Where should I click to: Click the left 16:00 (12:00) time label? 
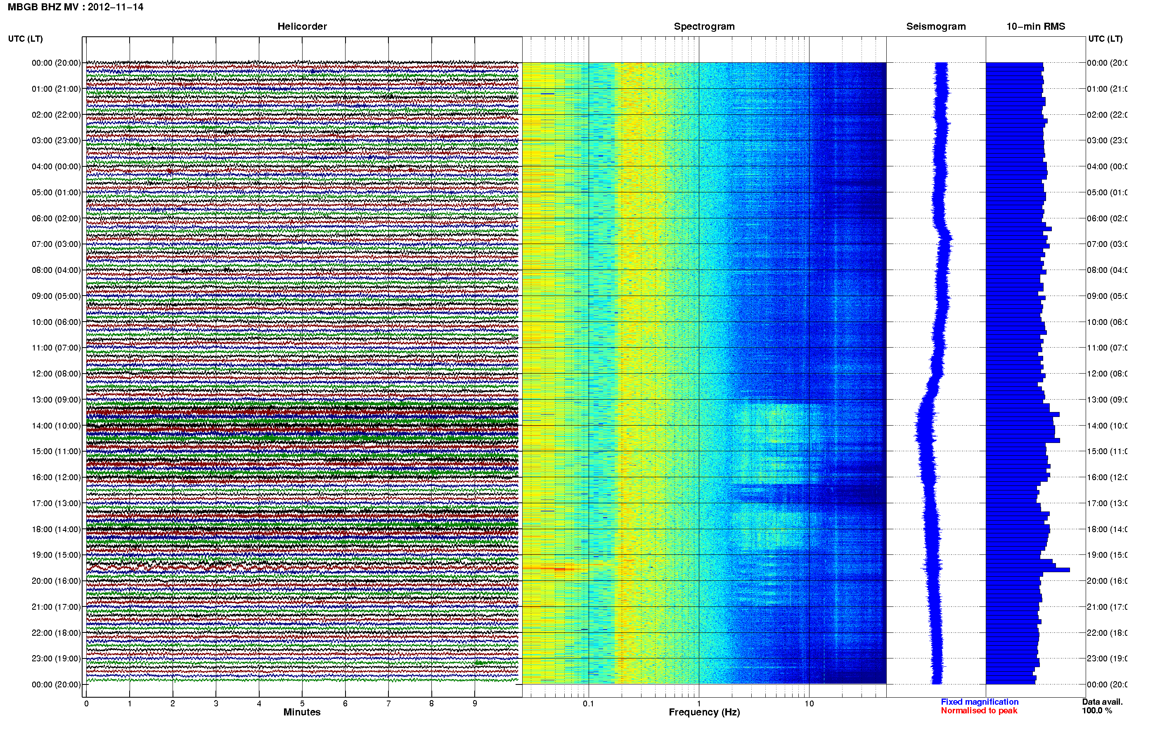[56, 477]
